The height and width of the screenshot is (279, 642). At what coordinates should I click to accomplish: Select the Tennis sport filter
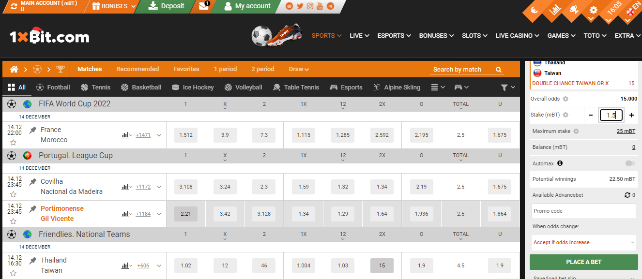[x=95, y=87]
